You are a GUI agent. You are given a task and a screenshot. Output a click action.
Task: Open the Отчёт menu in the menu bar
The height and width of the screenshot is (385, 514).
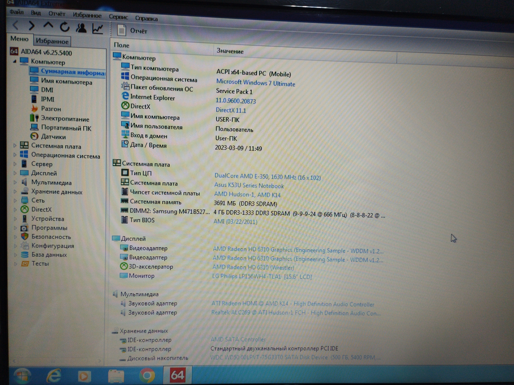[57, 14]
